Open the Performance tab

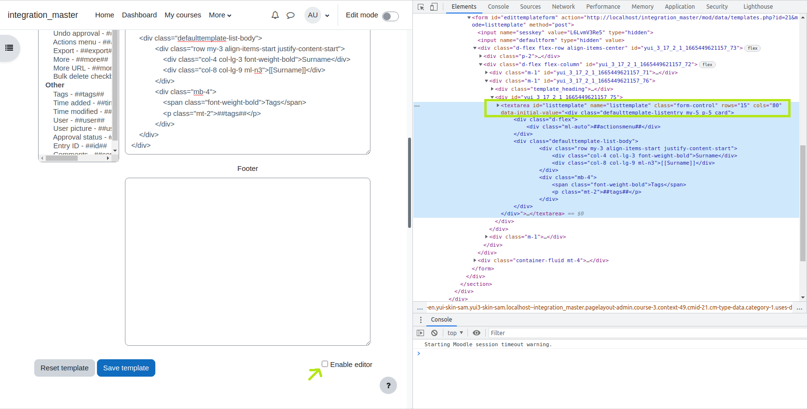click(x=603, y=7)
